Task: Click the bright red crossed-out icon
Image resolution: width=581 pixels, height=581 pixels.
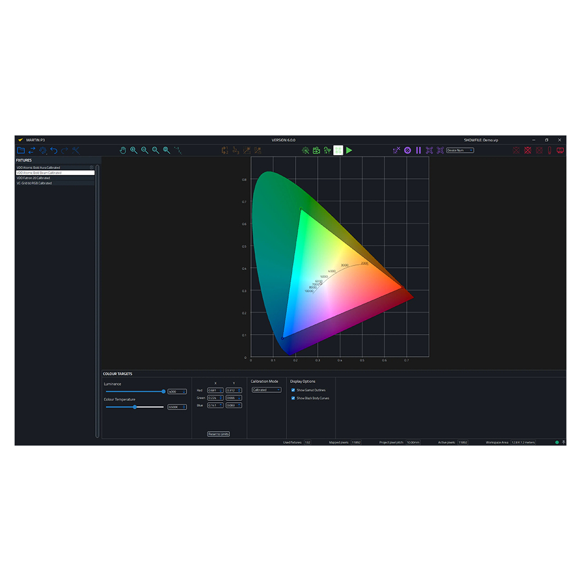Action: tap(528, 150)
